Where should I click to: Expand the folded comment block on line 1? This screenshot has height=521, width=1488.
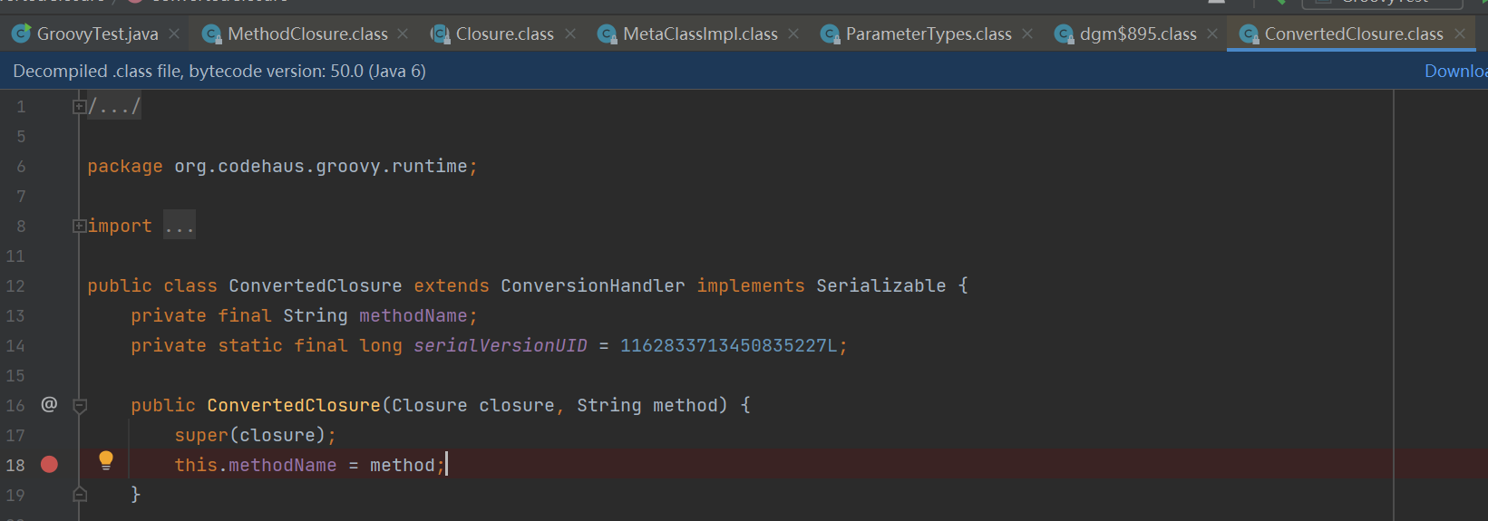(80, 107)
